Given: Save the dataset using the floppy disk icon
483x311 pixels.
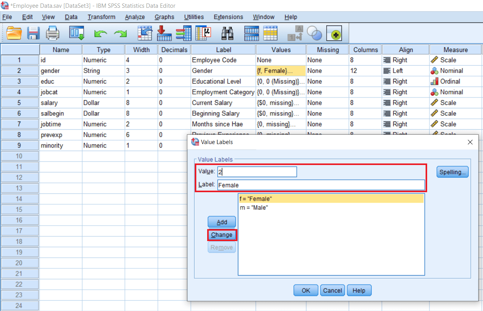Looking at the screenshot, I should pos(33,33).
